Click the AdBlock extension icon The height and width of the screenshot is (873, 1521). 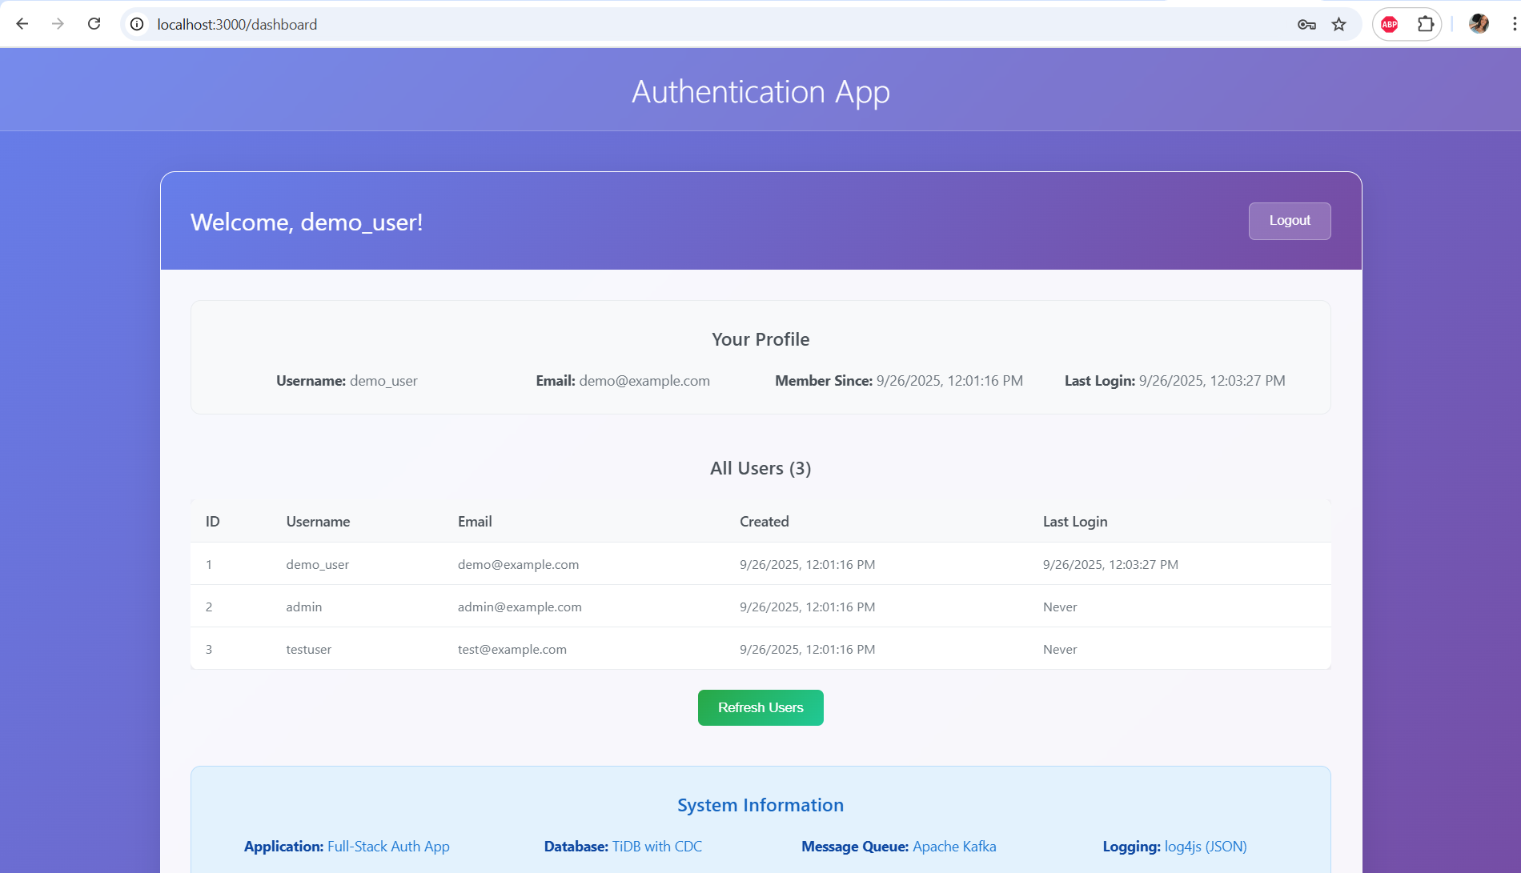click(1389, 24)
